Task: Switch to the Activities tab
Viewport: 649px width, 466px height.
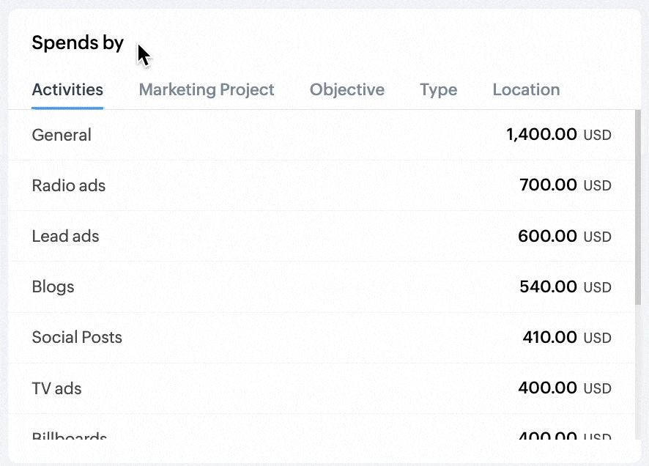Action: (67, 90)
